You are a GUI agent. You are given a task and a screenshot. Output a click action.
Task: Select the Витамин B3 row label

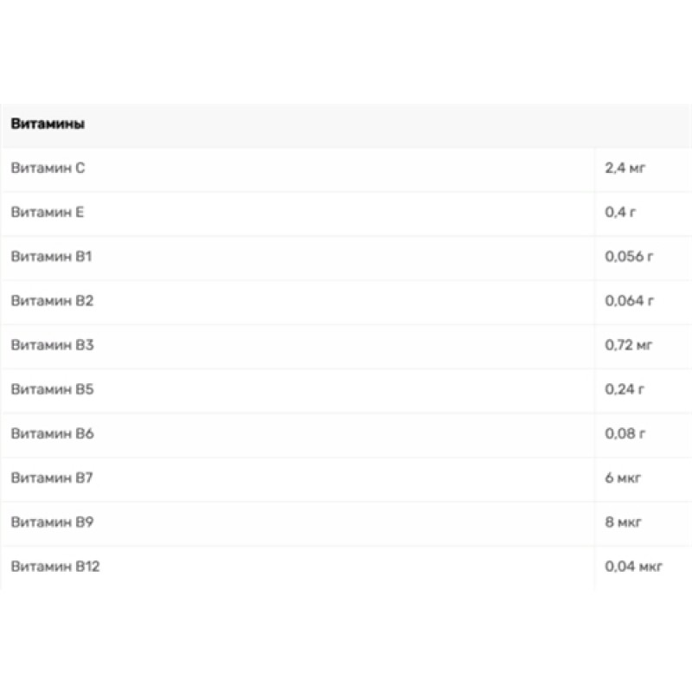52,345
